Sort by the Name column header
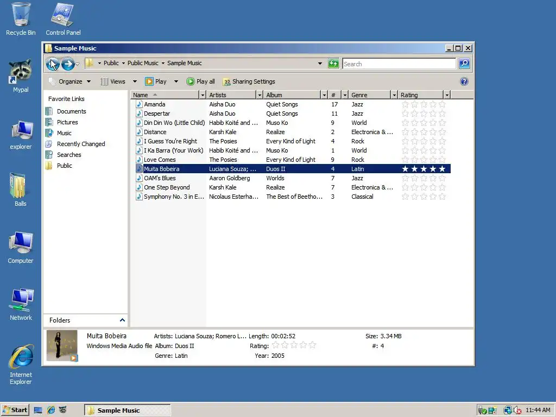The width and height of the screenshot is (556, 417). click(165, 95)
